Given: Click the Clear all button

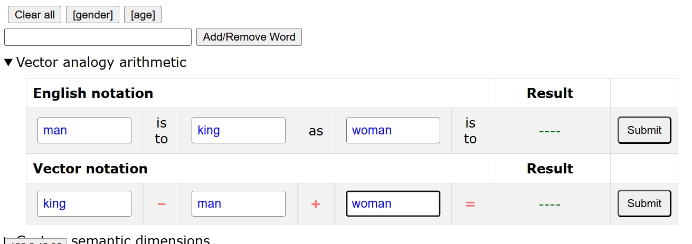Looking at the screenshot, I should [35, 15].
